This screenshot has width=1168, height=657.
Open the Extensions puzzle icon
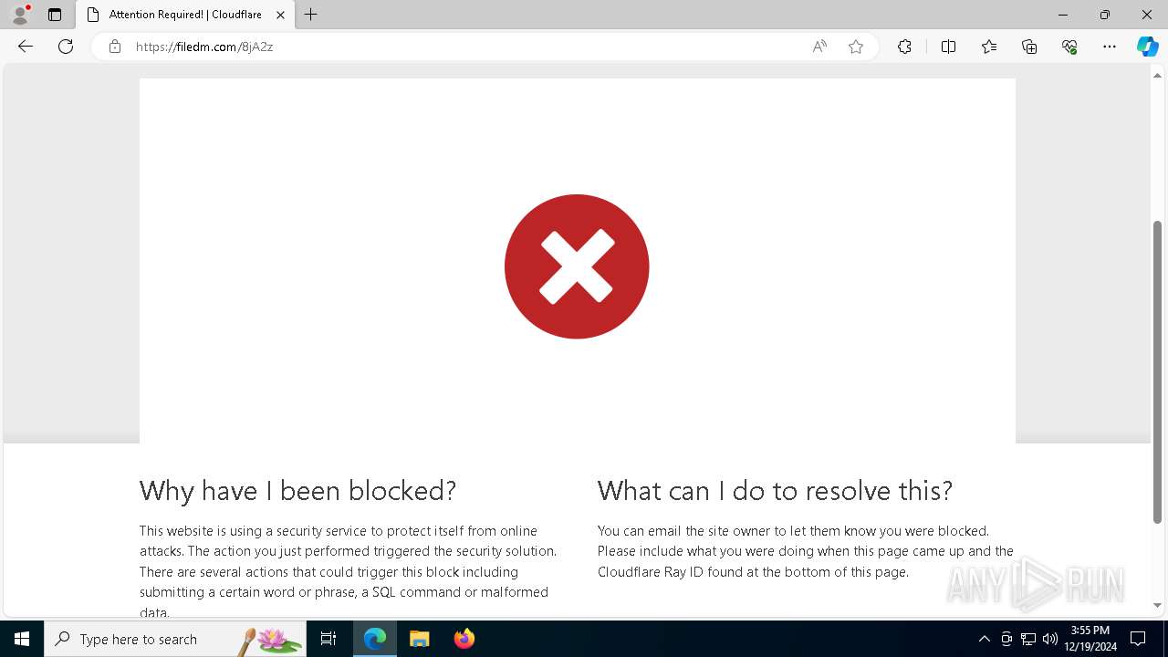click(x=904, y=47)
